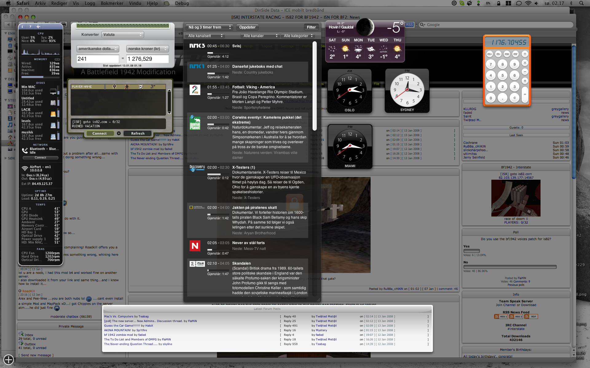Open the Alle kanaler dropdown
The width and height of the screenshot is (590, 368).
pyautogui.click(x=260, y=36)
